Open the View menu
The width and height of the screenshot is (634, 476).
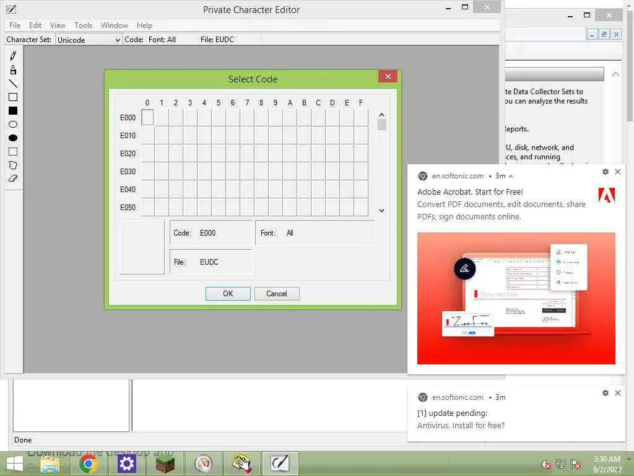pos(58,25)
